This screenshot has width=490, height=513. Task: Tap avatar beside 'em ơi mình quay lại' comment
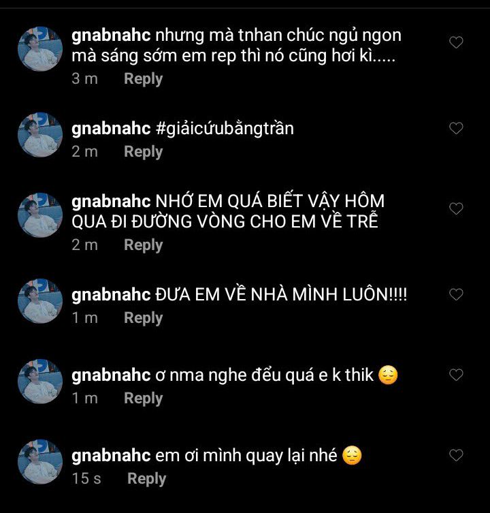(40, 462)
